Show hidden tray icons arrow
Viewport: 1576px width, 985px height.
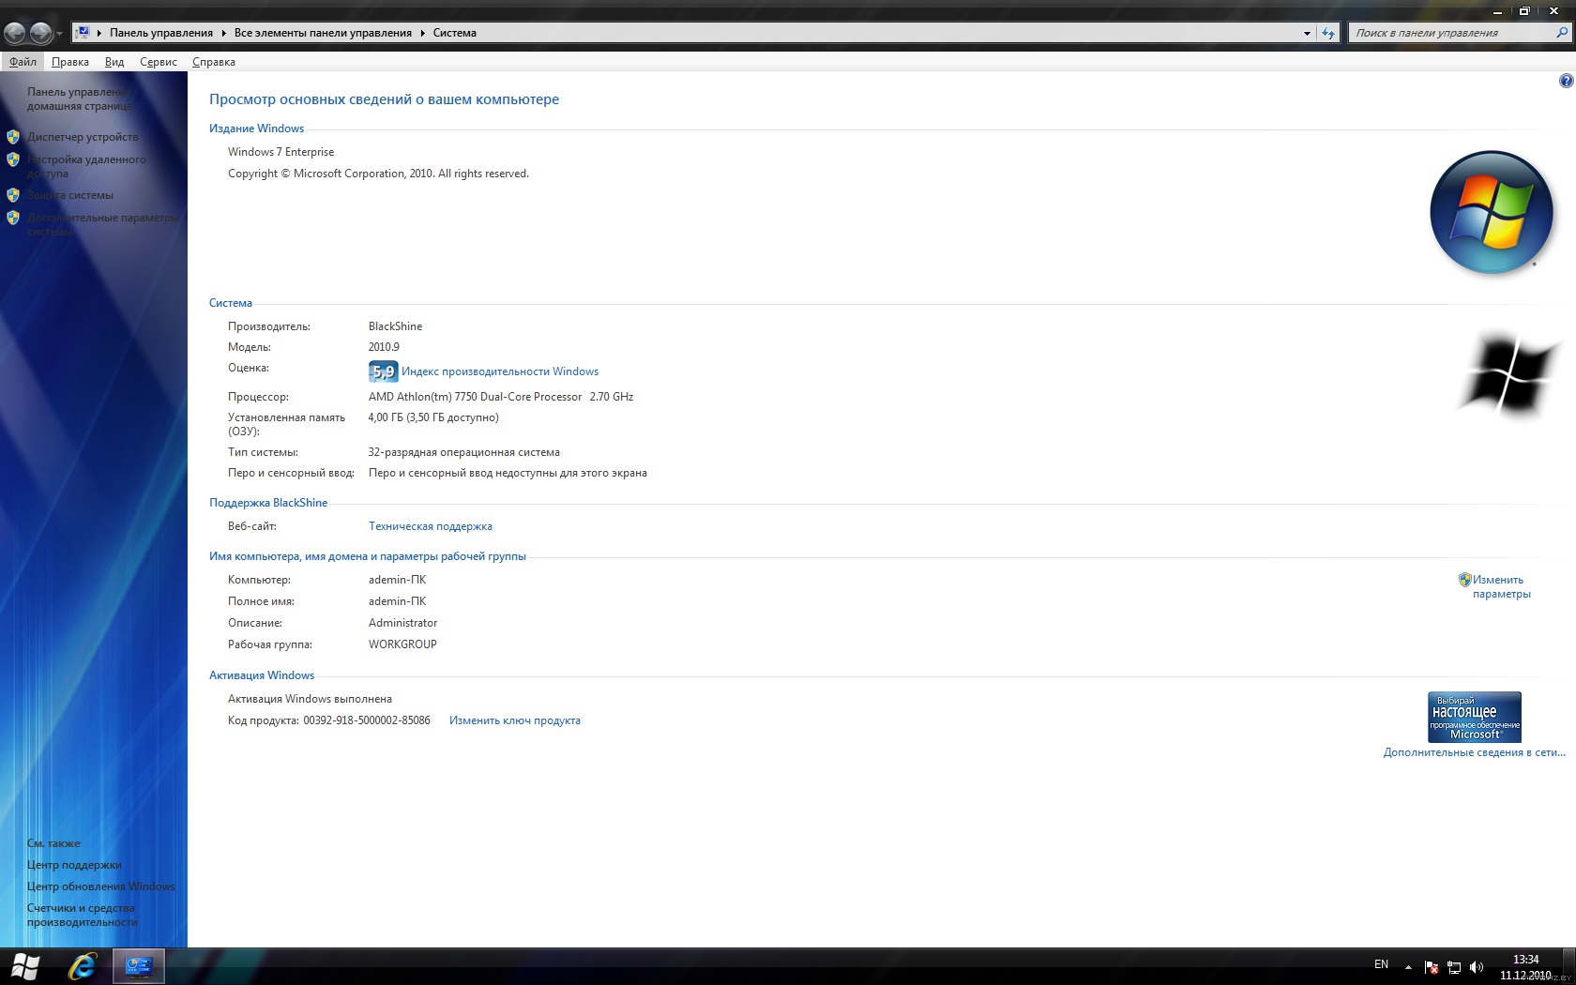click(x=1408, y=966)
